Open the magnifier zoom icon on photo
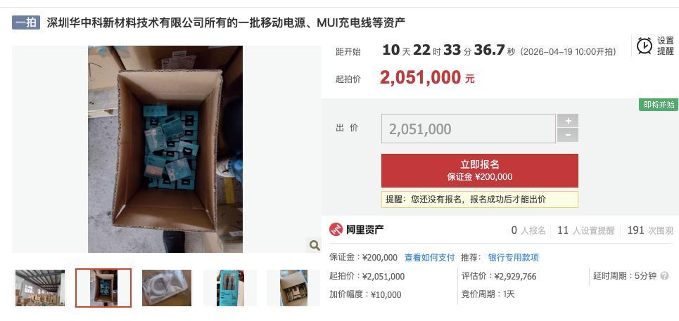This screenshot has width=679, height=321. (315, 245)
